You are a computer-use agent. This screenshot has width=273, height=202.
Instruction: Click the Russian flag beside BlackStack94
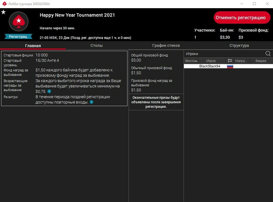[230, 66]
